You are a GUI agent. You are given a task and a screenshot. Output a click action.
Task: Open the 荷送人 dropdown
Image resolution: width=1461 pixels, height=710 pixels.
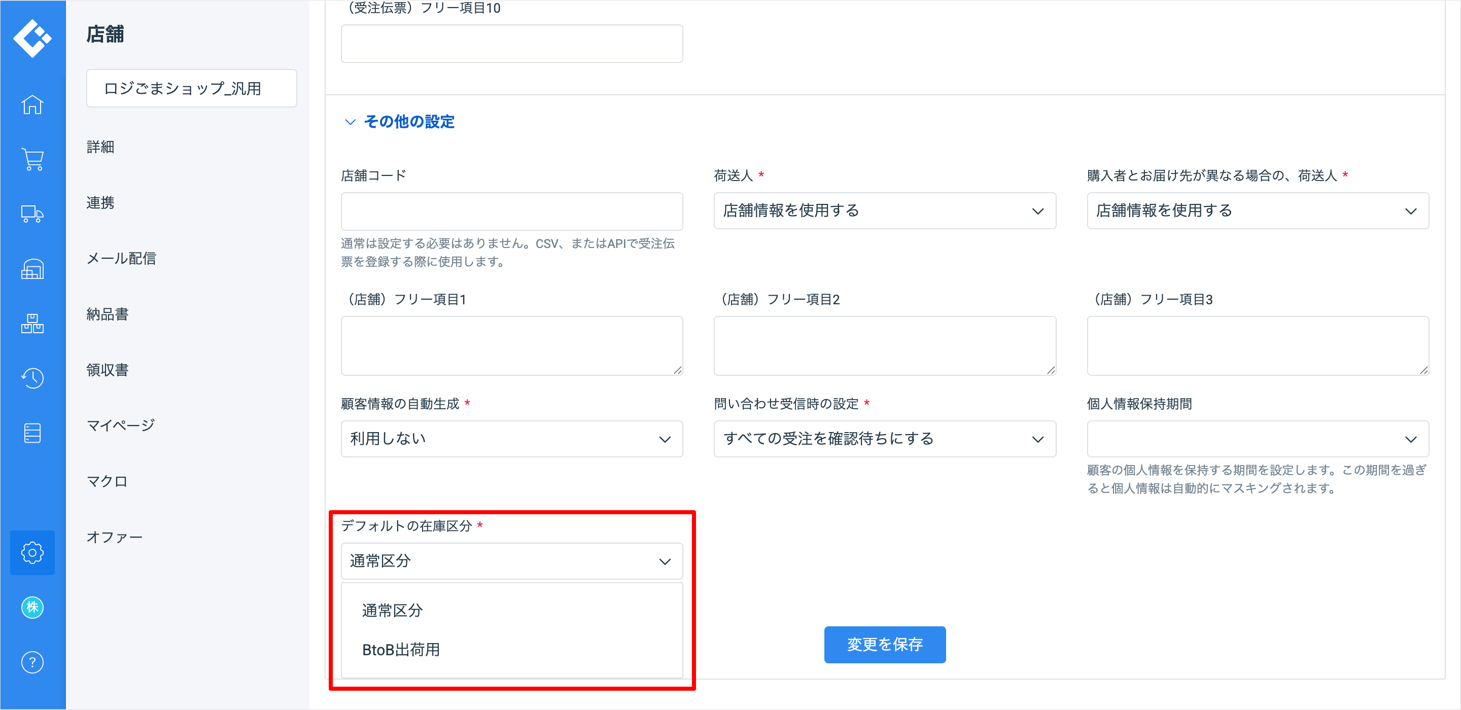(884, 211)
